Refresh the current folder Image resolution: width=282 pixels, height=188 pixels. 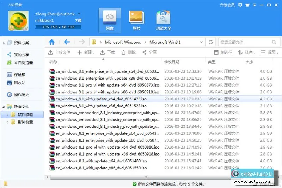tap(211, 42)
